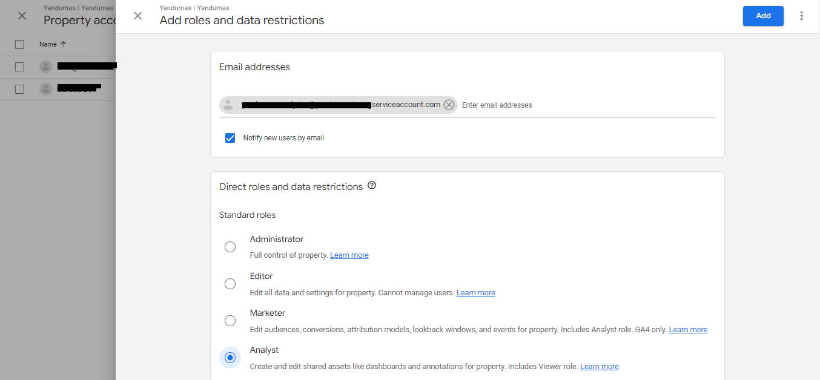Remove the service account email chip
Viewport: 820px width, 380px height.
(x=449, y=105)
